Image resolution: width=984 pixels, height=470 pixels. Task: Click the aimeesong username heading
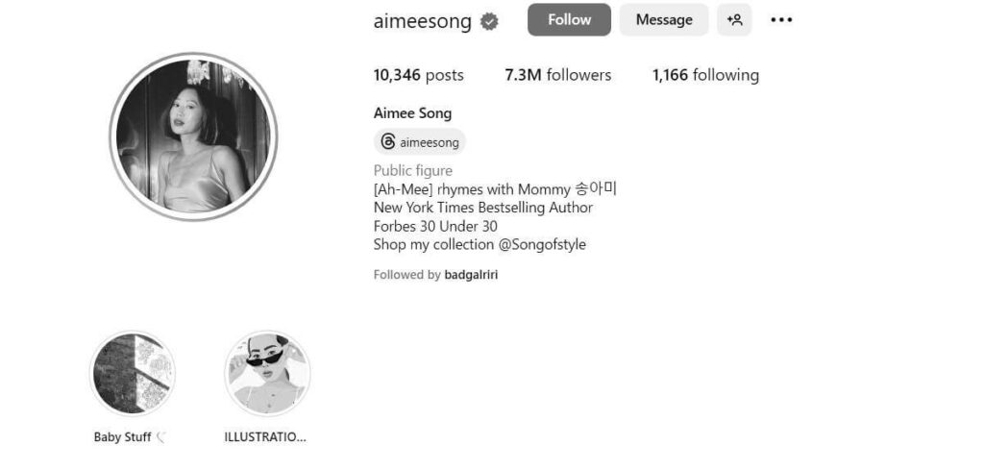(x=423, y=21)
